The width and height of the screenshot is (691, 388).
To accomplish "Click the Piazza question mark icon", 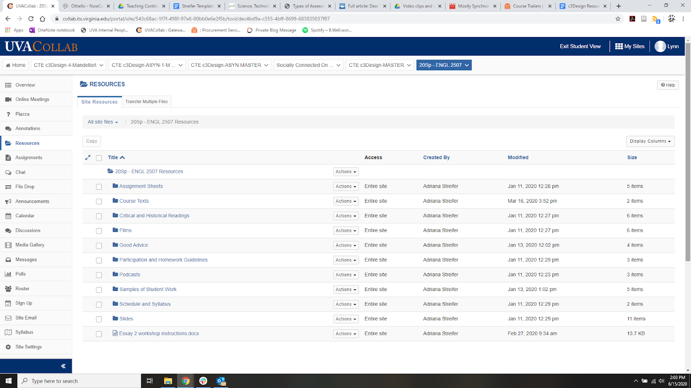I will coord(8,114).
